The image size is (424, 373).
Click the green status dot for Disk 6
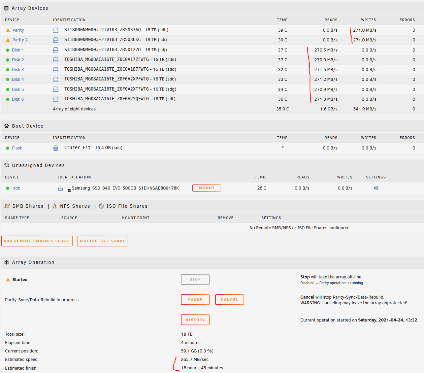(8, 99)
